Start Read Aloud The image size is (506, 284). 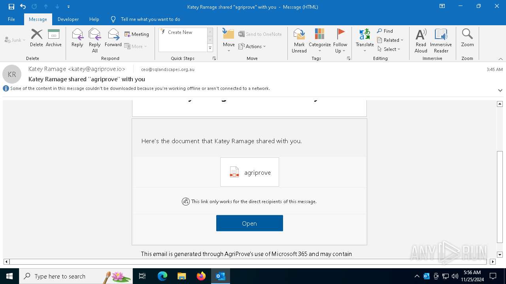pyautogui.click(x=421, y=40)
